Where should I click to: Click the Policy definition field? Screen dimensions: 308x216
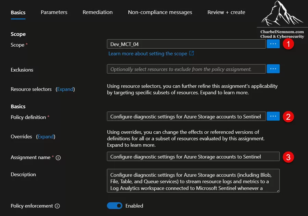coord(187,116)
